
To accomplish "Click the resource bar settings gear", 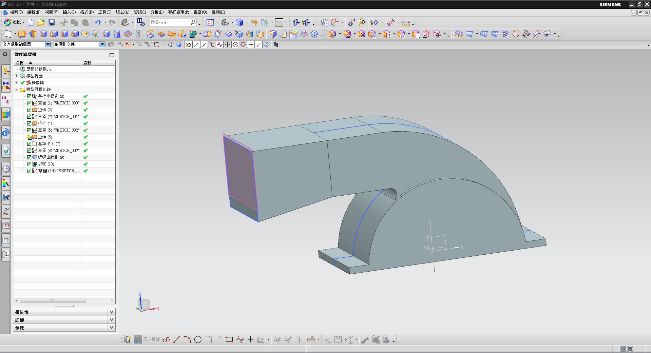I will (x=5, y=54).
